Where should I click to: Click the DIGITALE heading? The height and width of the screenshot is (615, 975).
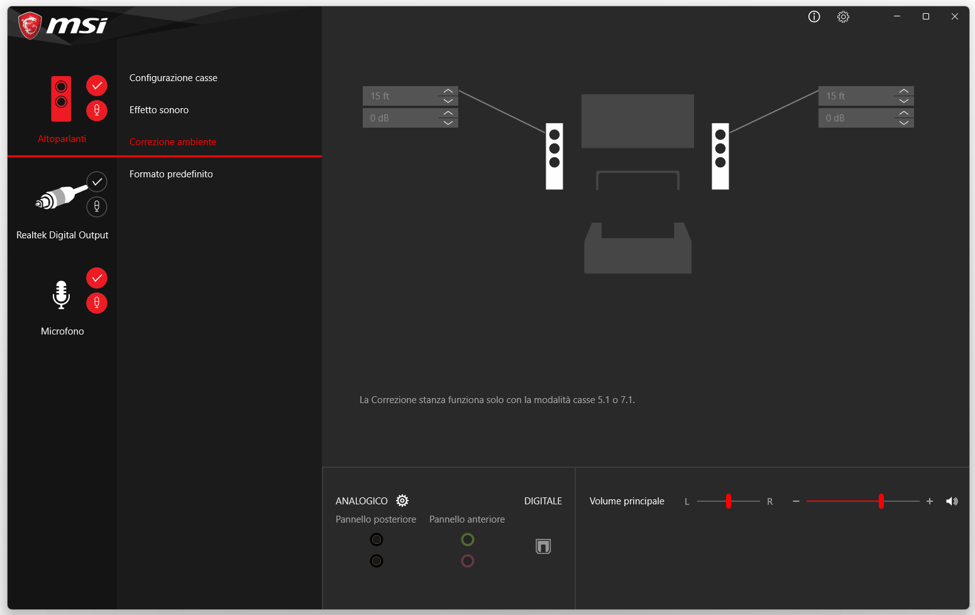[543, 501]
